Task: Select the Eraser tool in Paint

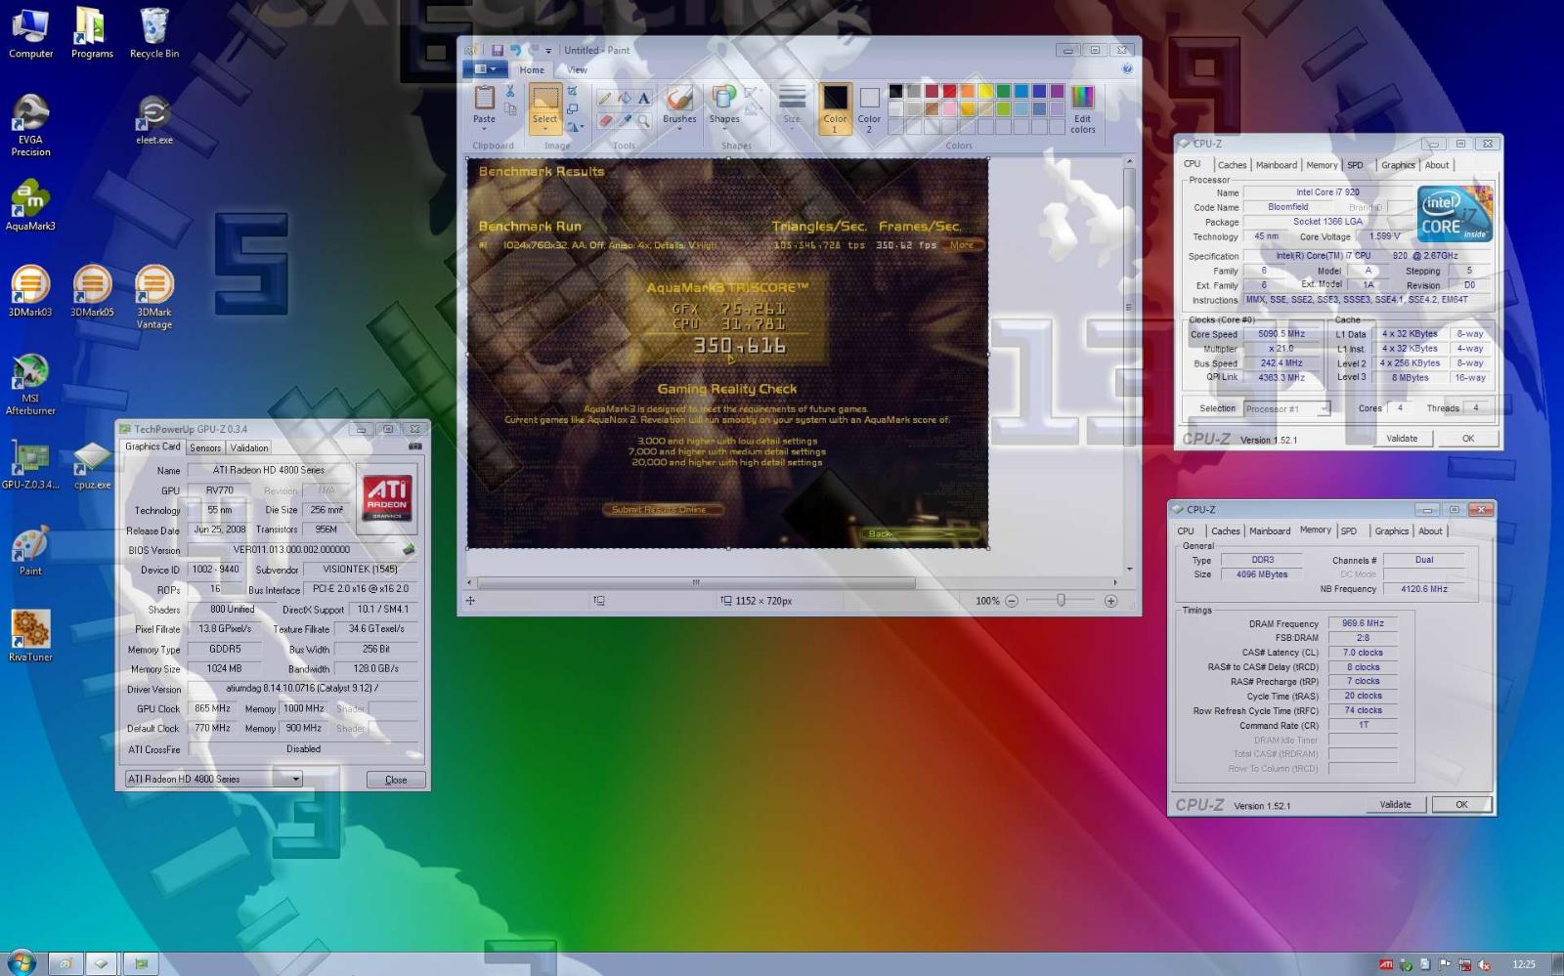Action: [605, 120]
